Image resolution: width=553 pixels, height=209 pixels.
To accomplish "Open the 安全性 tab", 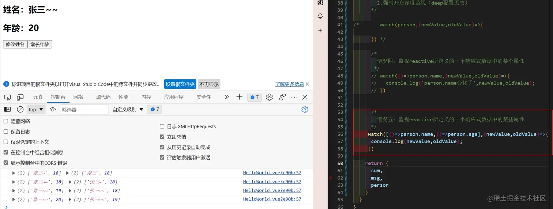I will tap(204, 97).
